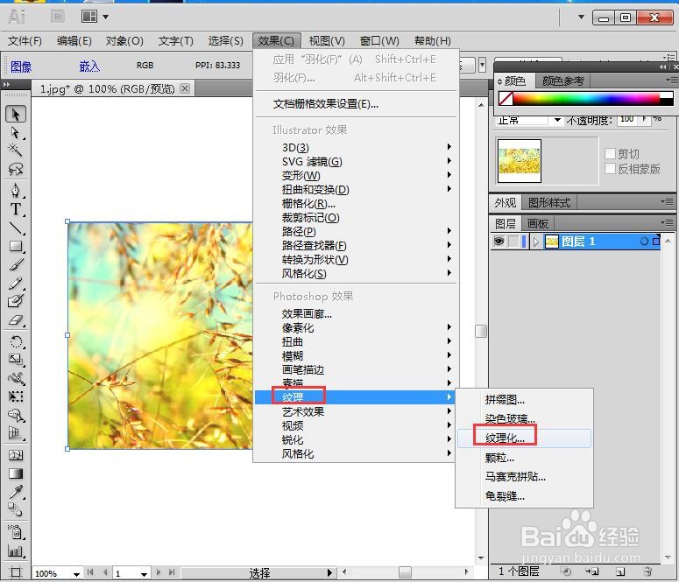Select the Blob Brush tool

(x=16, y=301)
